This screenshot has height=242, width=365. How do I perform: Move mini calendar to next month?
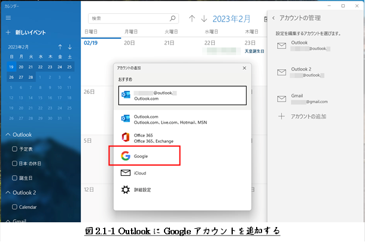coord(69,47)
